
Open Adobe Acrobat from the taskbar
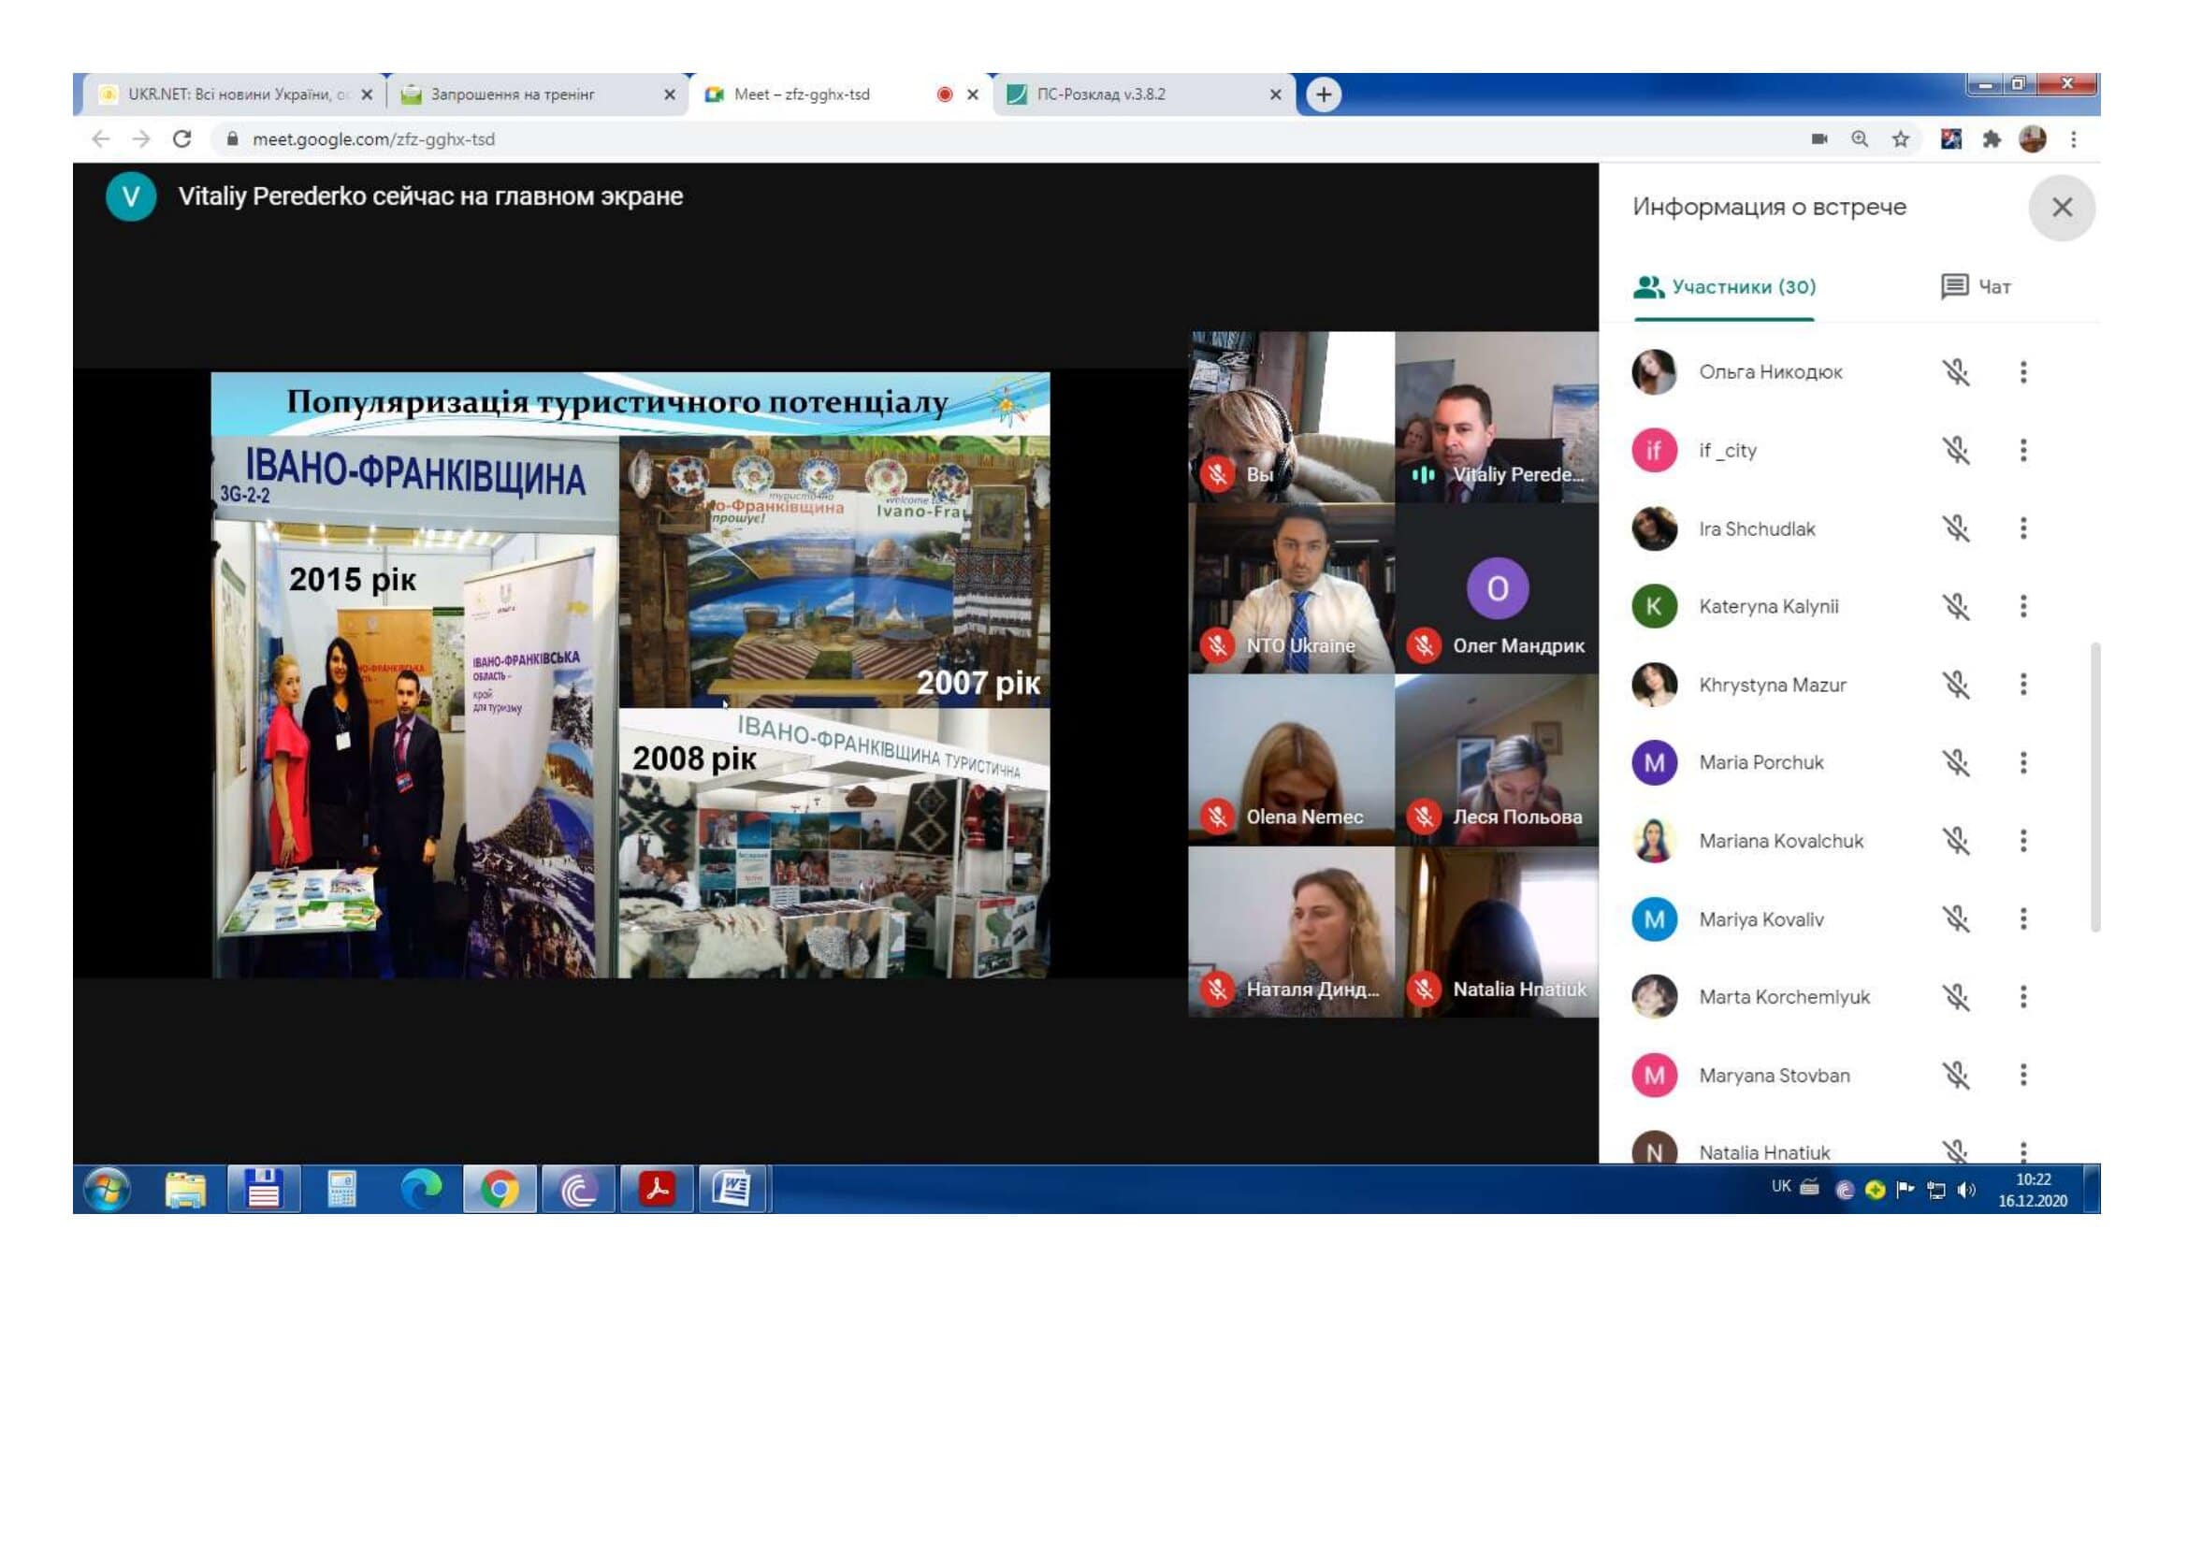click(657, 1189)
